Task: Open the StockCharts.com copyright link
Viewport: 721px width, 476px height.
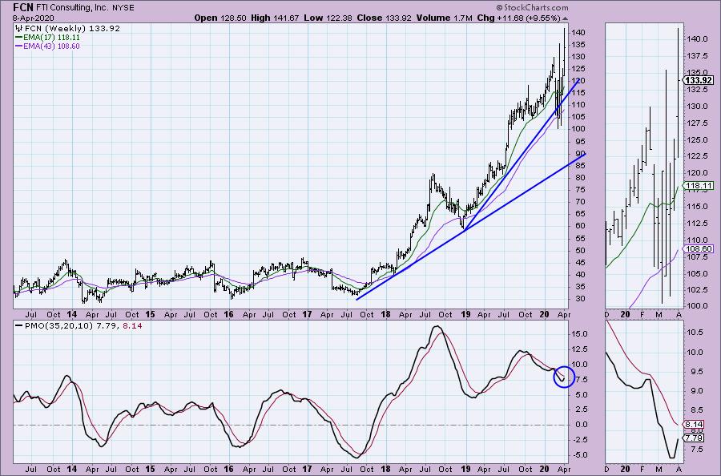Action: pyautogui.click(x=532, y=8)
